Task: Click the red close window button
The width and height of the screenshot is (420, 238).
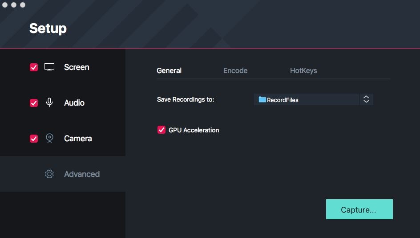Action: 5,5
